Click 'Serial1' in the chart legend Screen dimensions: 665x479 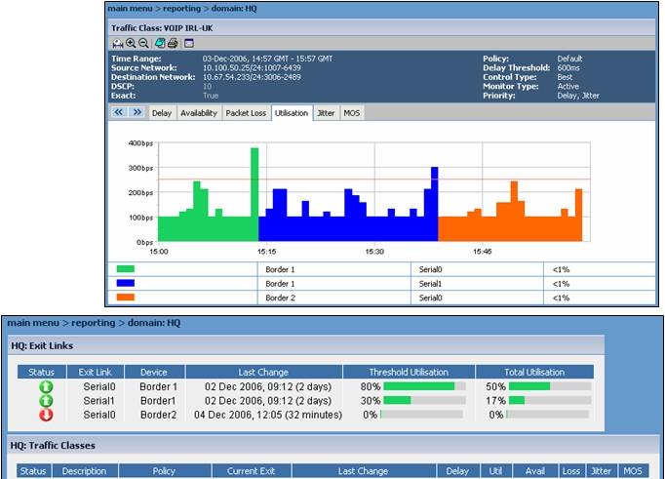pyautogui.click(x=430, y=284)
